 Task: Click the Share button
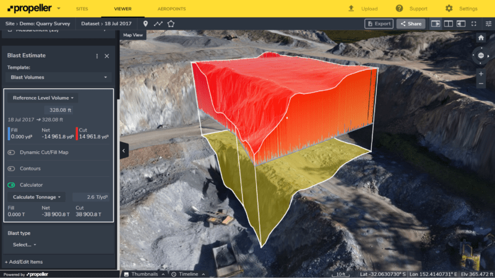(x=411, y=23)
